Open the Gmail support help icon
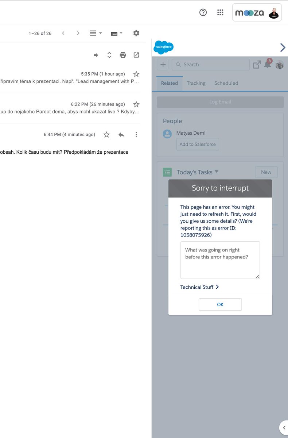This screenshot has height=438, width=288. click(203, 12)
